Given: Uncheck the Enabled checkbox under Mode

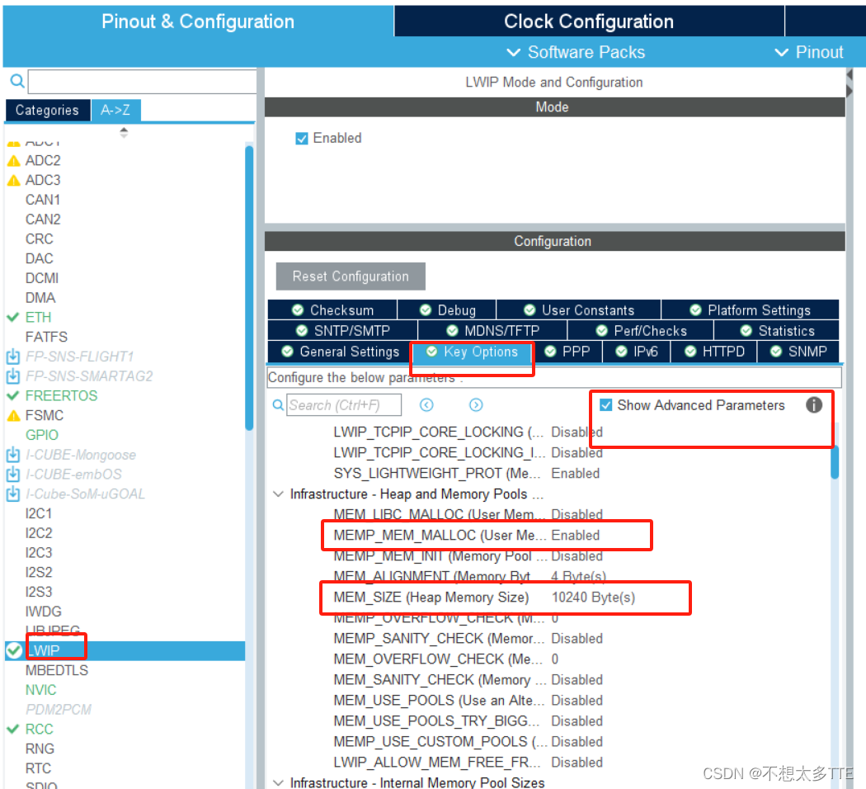Looking at the screenshot, I should [x=303, y=138].
